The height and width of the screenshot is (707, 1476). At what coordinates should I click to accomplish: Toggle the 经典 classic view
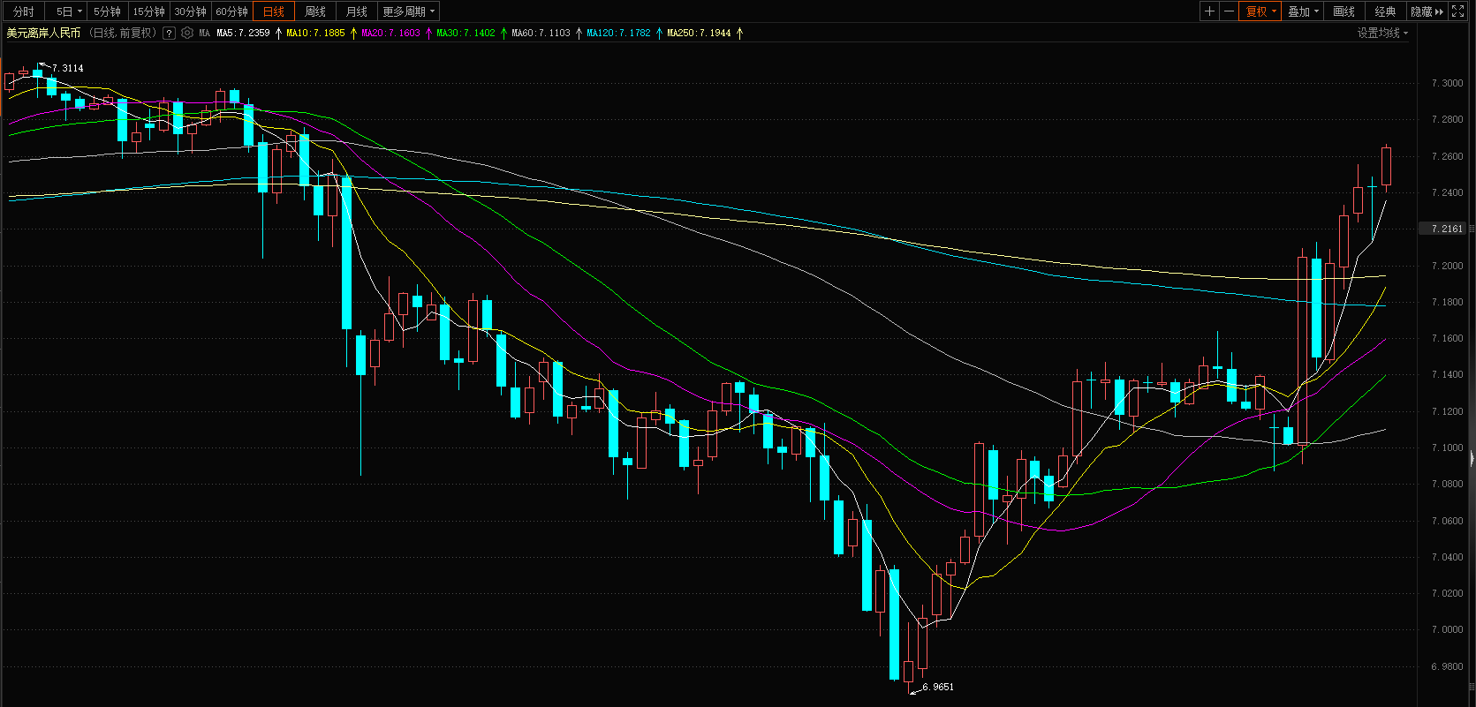(x=1385, y=11)
